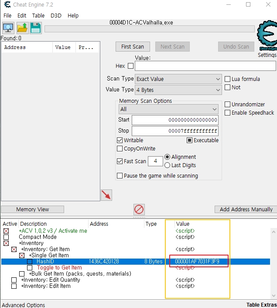
Task: Enable the Speedhack checkbox
Action: 227,113
